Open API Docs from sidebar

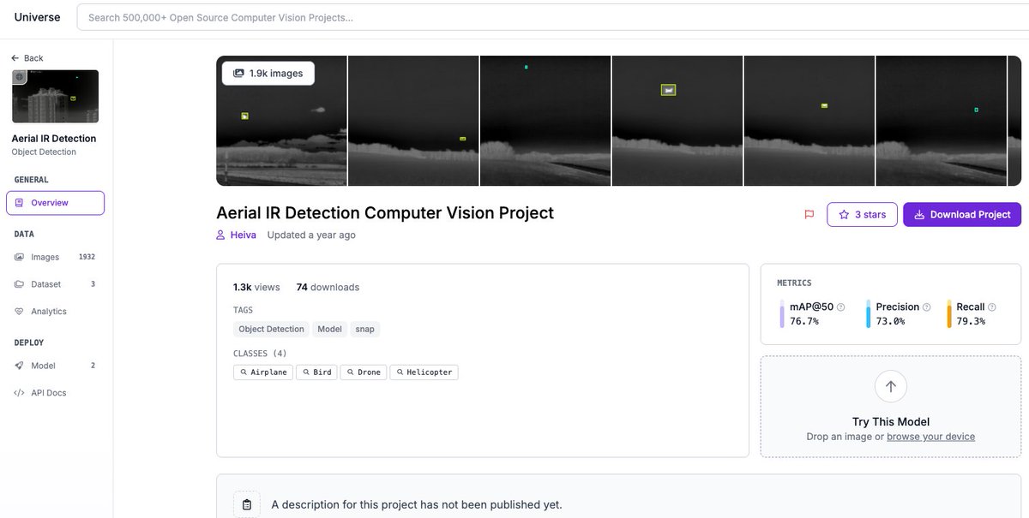(55, 393)
